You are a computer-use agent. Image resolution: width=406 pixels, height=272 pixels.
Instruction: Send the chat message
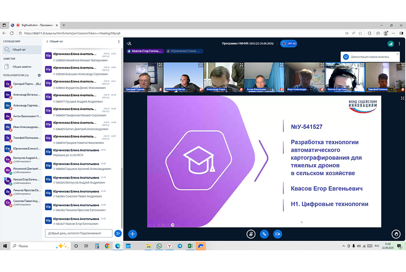click(118, 234)
